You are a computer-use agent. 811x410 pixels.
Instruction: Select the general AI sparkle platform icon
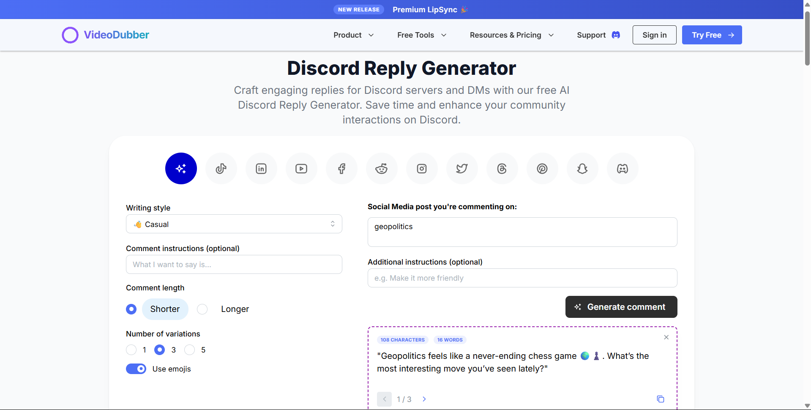pyautogui.click(x=181, y=169)
